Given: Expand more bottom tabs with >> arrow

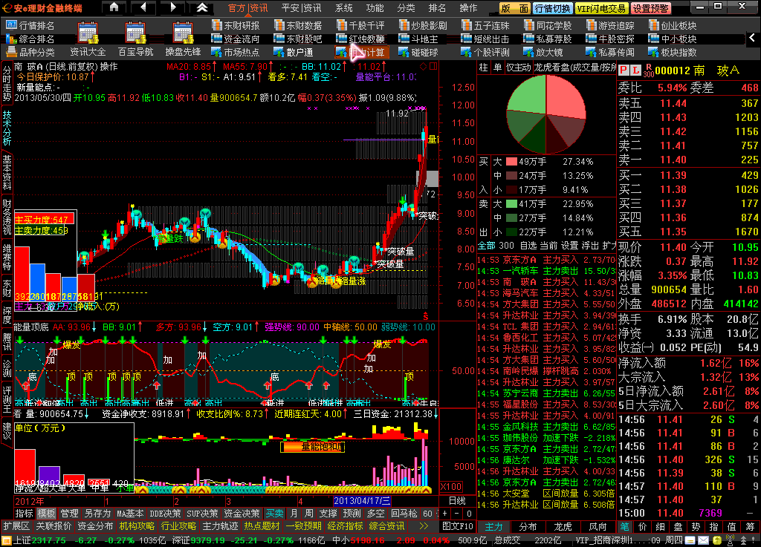Looking at the screenshot, I should [x=424, y=526].
